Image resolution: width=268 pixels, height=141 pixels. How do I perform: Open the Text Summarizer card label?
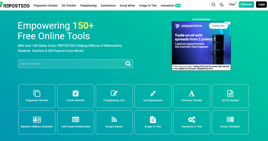coord(153,100)
